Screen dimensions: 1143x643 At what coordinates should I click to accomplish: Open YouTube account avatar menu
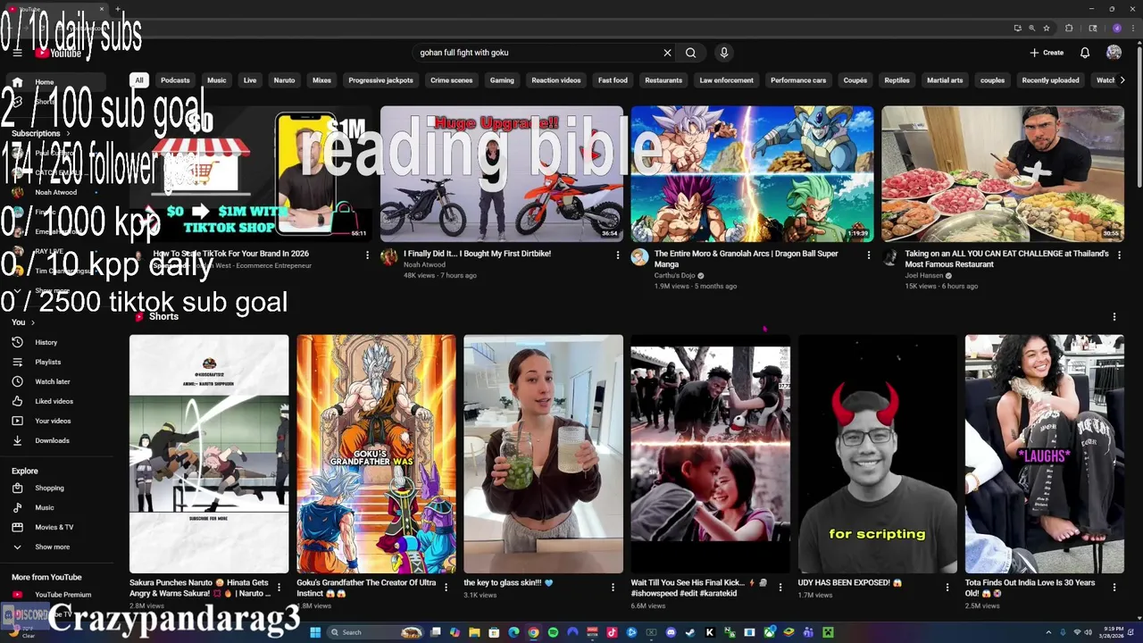click(x=1114, y=53)
